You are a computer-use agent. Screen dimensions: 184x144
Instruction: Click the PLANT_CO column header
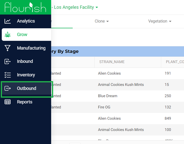pos(172,62)
